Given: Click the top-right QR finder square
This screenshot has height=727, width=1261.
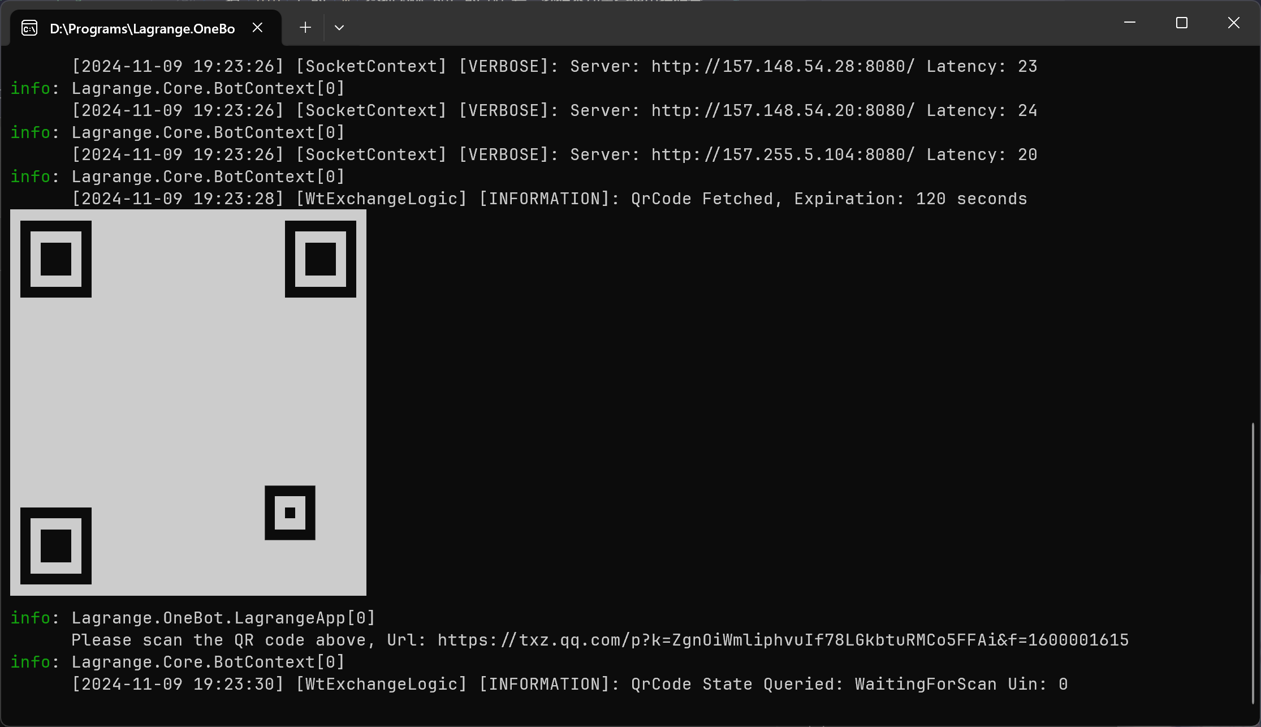Looking at the screenshot, I should click(x=321, y=259).
